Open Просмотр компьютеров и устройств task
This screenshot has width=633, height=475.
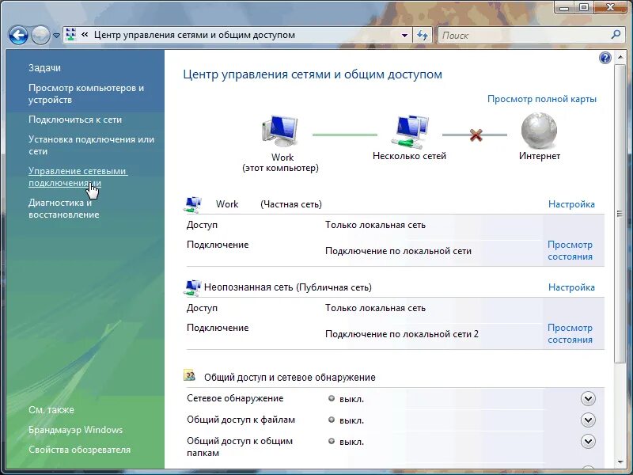pos(86,93)
